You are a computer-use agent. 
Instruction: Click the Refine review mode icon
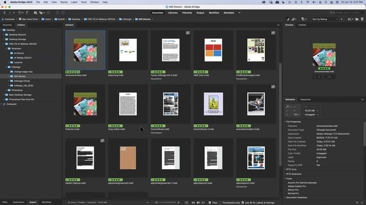click(x=41, y=13)
